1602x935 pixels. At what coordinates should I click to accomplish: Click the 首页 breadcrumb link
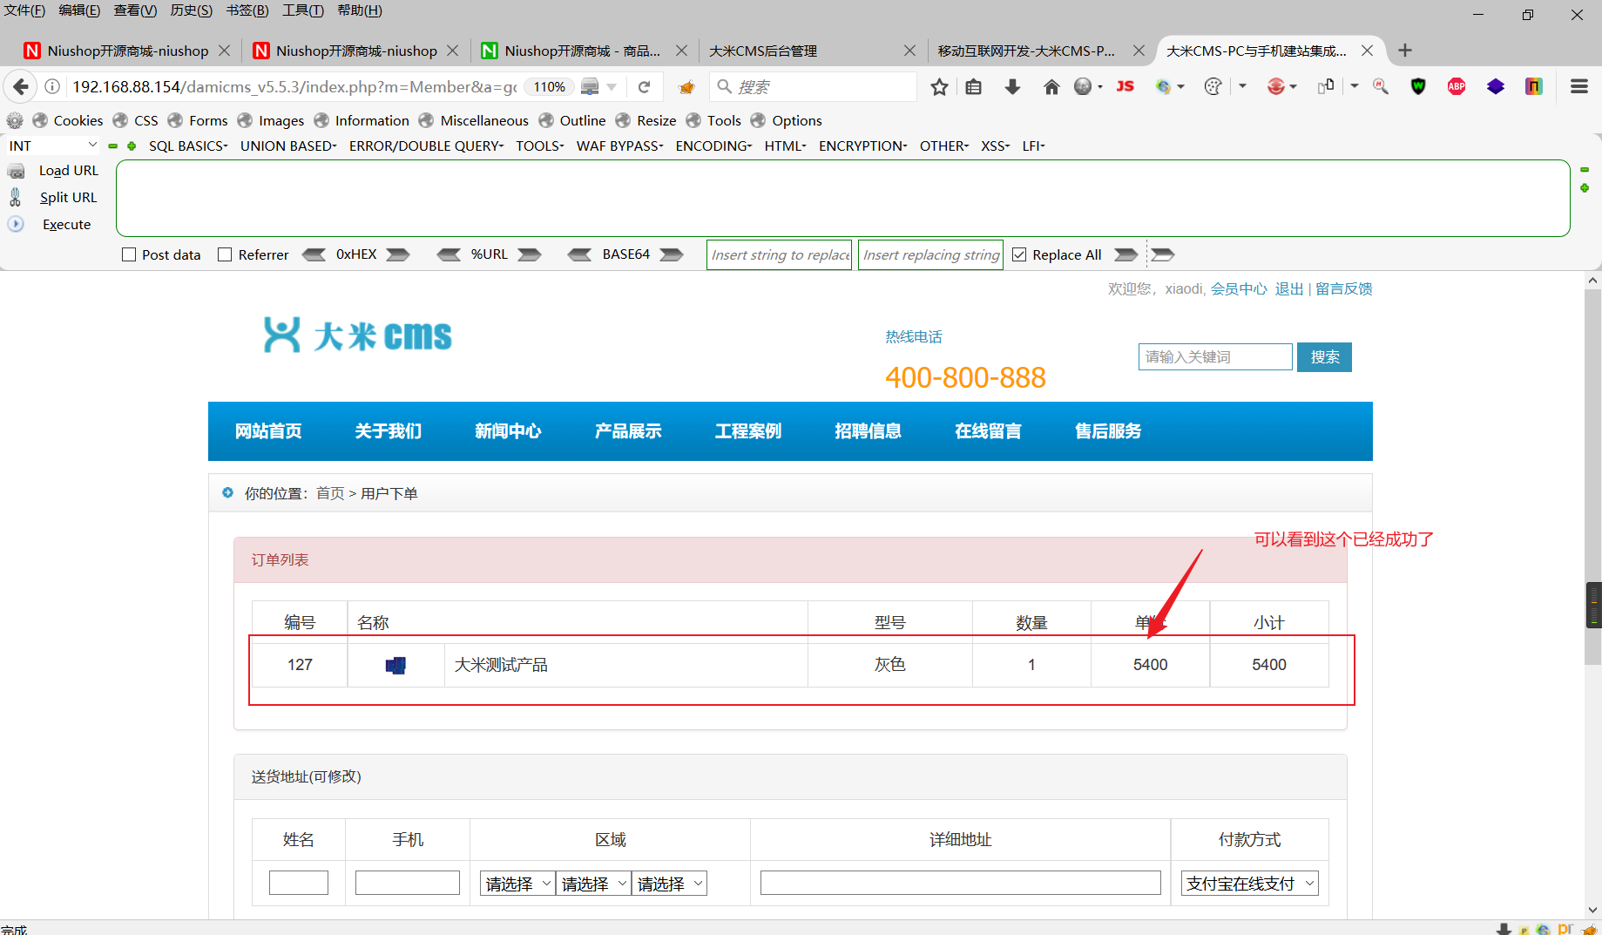pos(330,493)
